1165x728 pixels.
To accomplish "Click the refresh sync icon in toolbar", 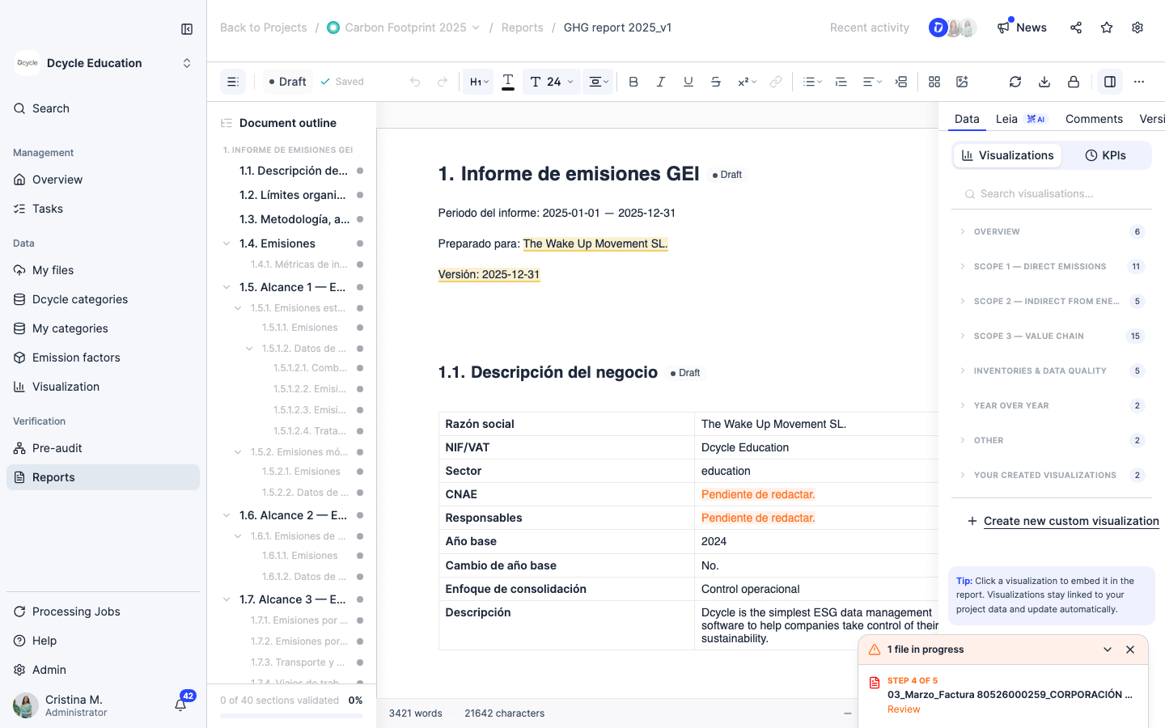I will click(x=1015, y=82).
